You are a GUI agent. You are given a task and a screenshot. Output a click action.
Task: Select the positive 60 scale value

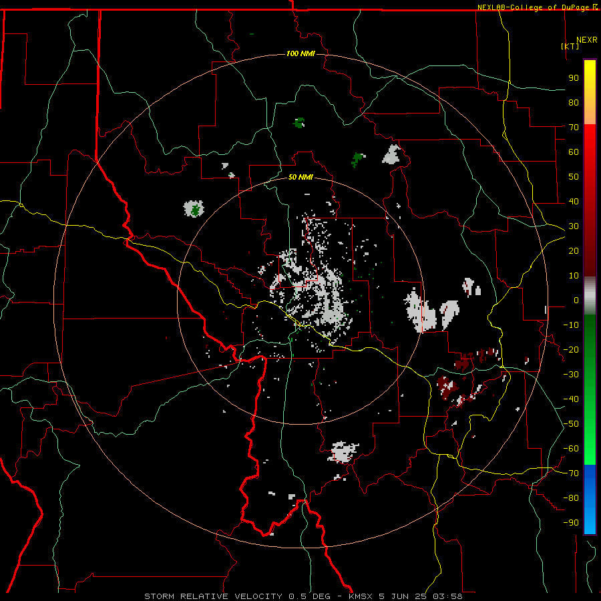tap(574, 152)
